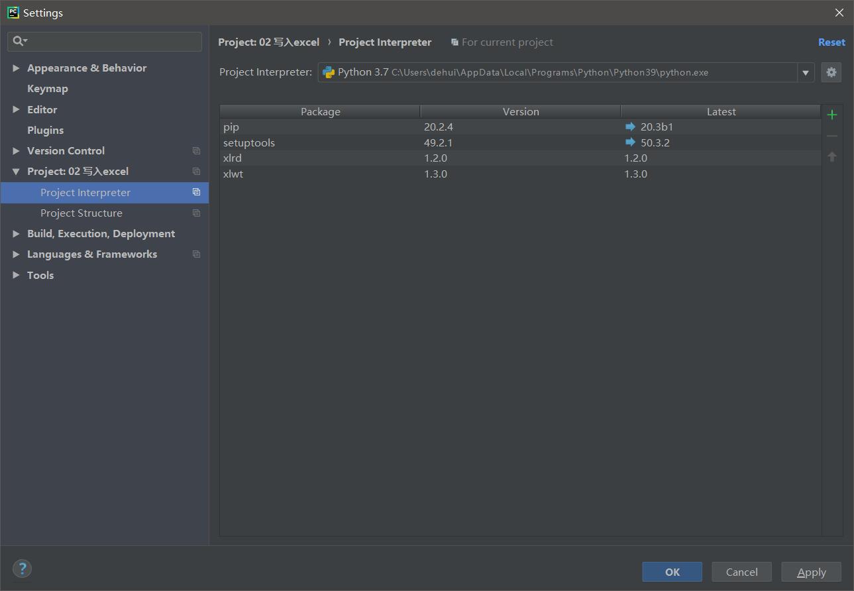Viewport: 854px width, 591px height.
Task: Sort by the Version column header
Action: coord(521,111)
